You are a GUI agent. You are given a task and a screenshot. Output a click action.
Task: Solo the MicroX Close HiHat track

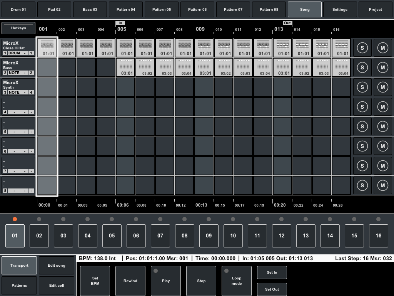pos(362,48)
